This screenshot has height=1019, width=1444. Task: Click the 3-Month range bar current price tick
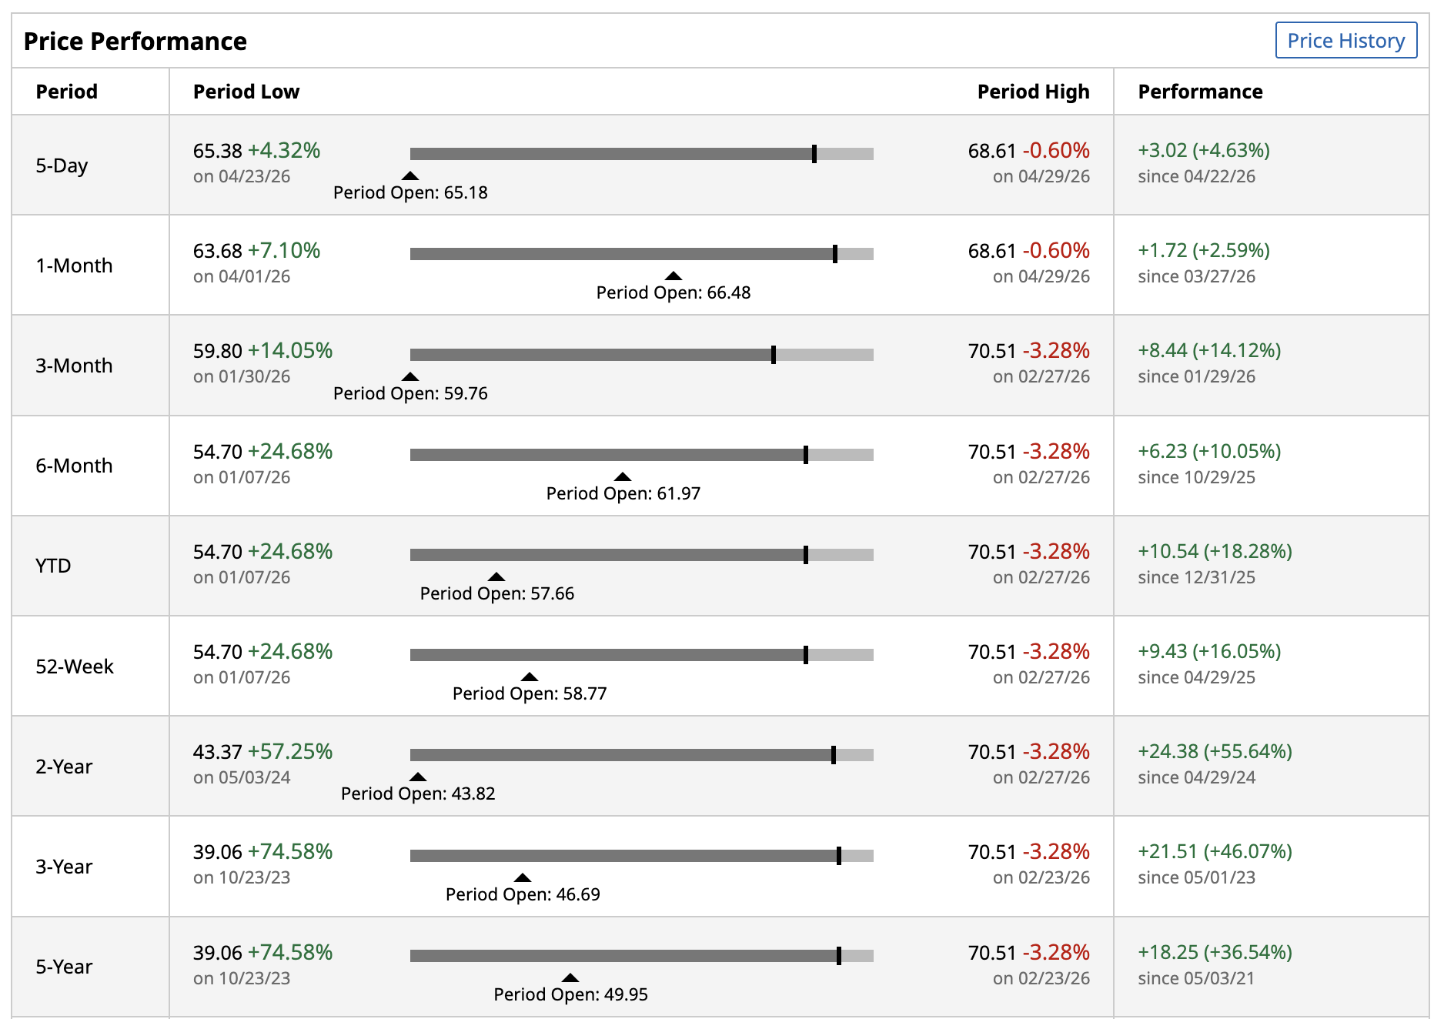coord(774,355)
